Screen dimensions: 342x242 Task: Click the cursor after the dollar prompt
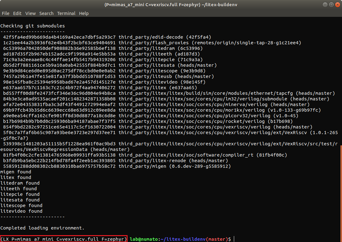pyautogui.click(x=234, y=239)
